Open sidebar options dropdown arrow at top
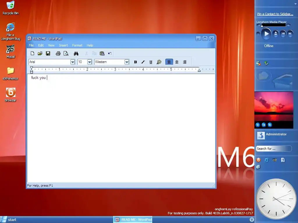 295,4
